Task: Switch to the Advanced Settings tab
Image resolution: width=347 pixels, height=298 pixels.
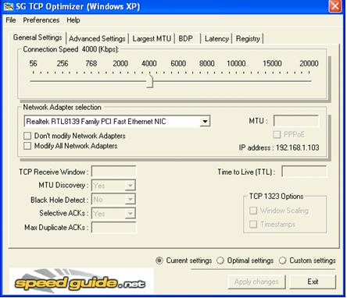Action: [x=97, y=39]
